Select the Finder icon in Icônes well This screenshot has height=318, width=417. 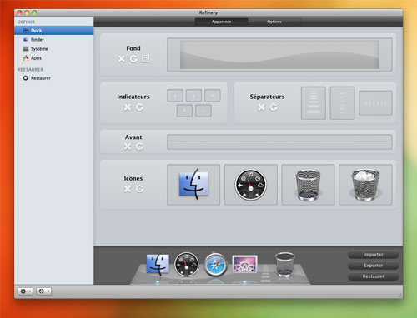point(193,185)
